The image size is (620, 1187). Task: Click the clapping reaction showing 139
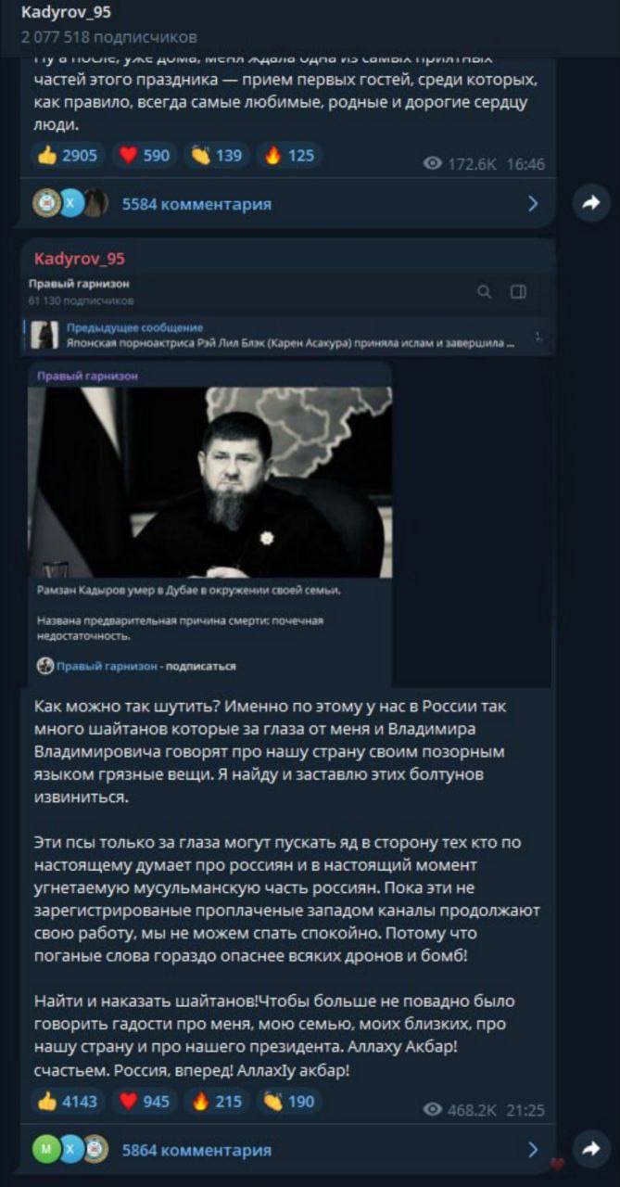point(218,155)
